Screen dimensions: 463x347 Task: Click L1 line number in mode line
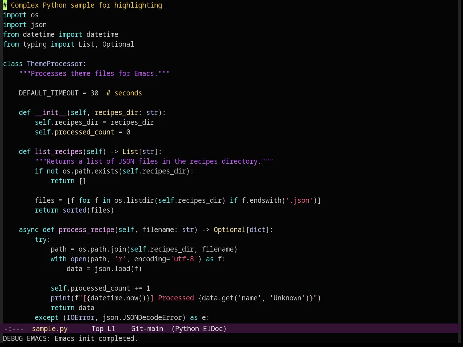111,329
